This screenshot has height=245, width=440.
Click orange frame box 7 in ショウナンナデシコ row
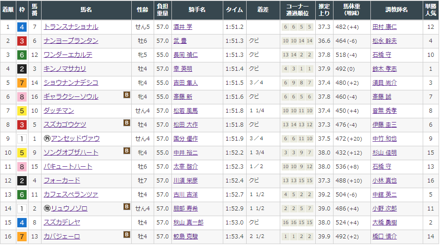[22, 83]
